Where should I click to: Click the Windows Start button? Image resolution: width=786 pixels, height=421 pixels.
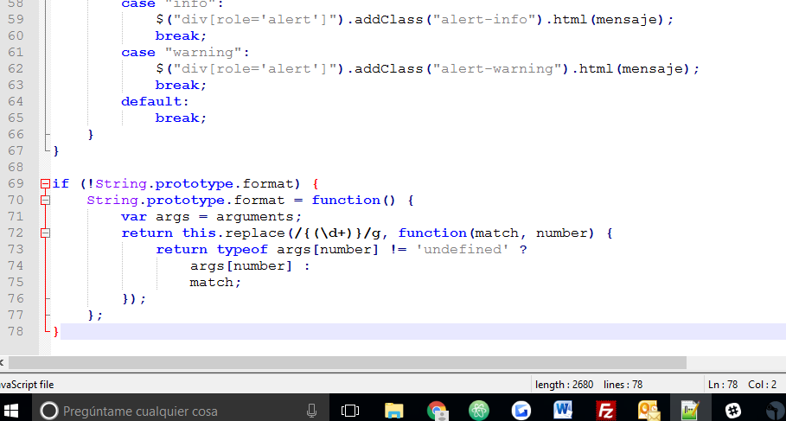pos(10,411)
